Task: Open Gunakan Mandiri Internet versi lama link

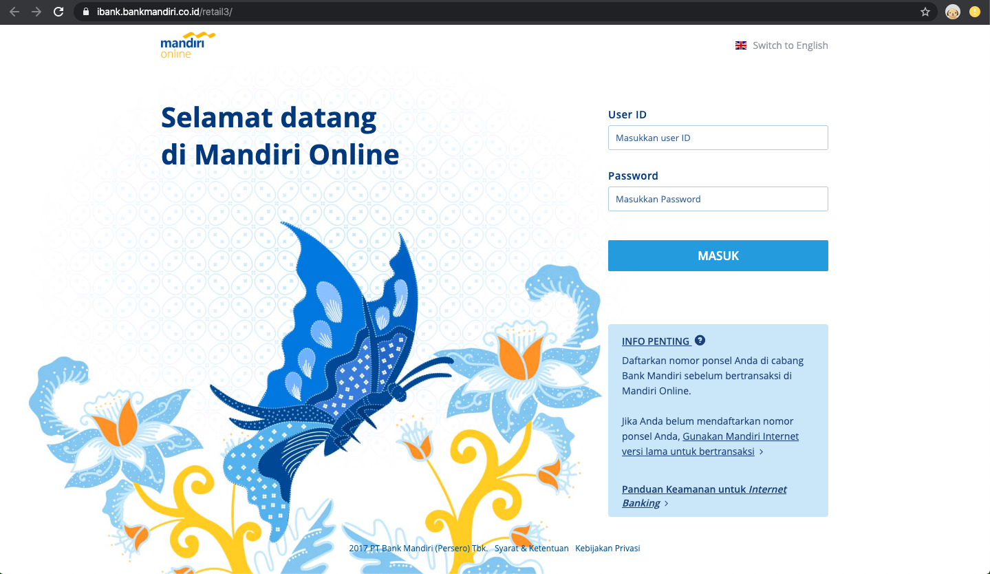Action: 740,436
